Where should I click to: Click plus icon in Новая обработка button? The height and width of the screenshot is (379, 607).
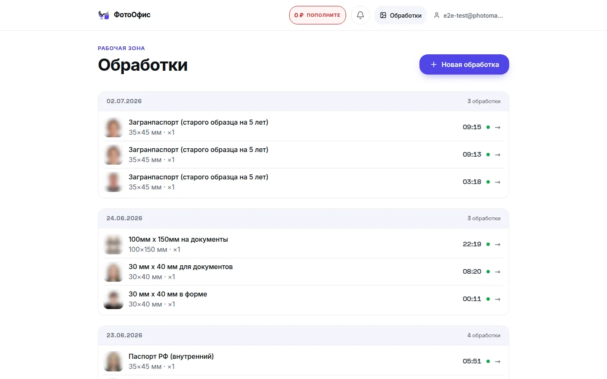433,64
